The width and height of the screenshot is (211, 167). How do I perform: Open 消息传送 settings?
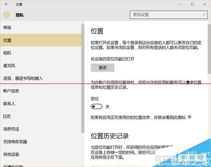click(41, 129)
